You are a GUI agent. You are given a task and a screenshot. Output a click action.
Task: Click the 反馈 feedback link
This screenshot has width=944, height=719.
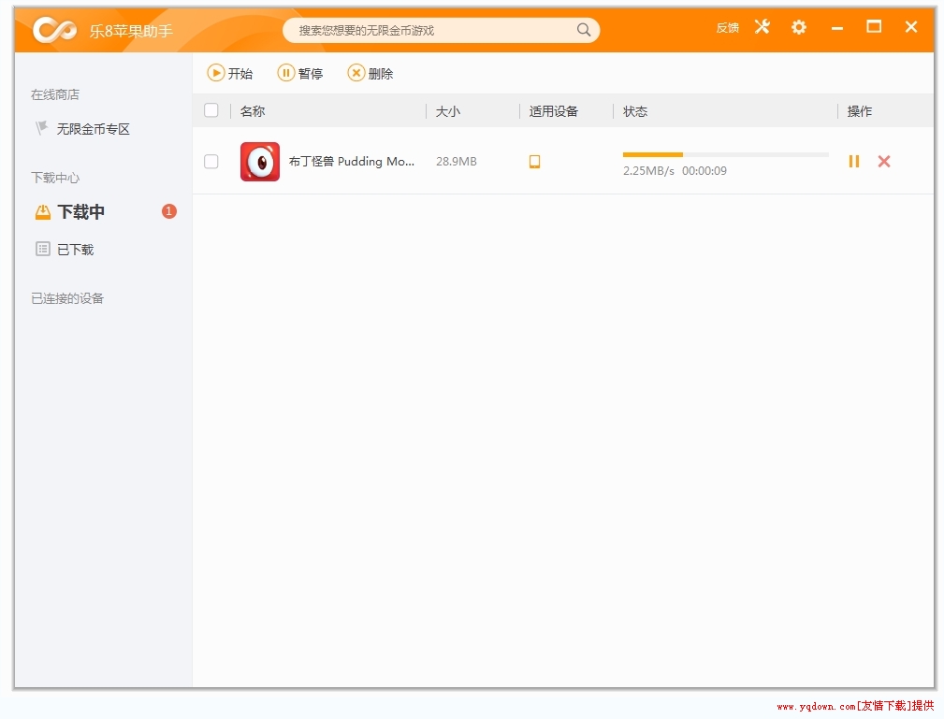coord(727,28)
